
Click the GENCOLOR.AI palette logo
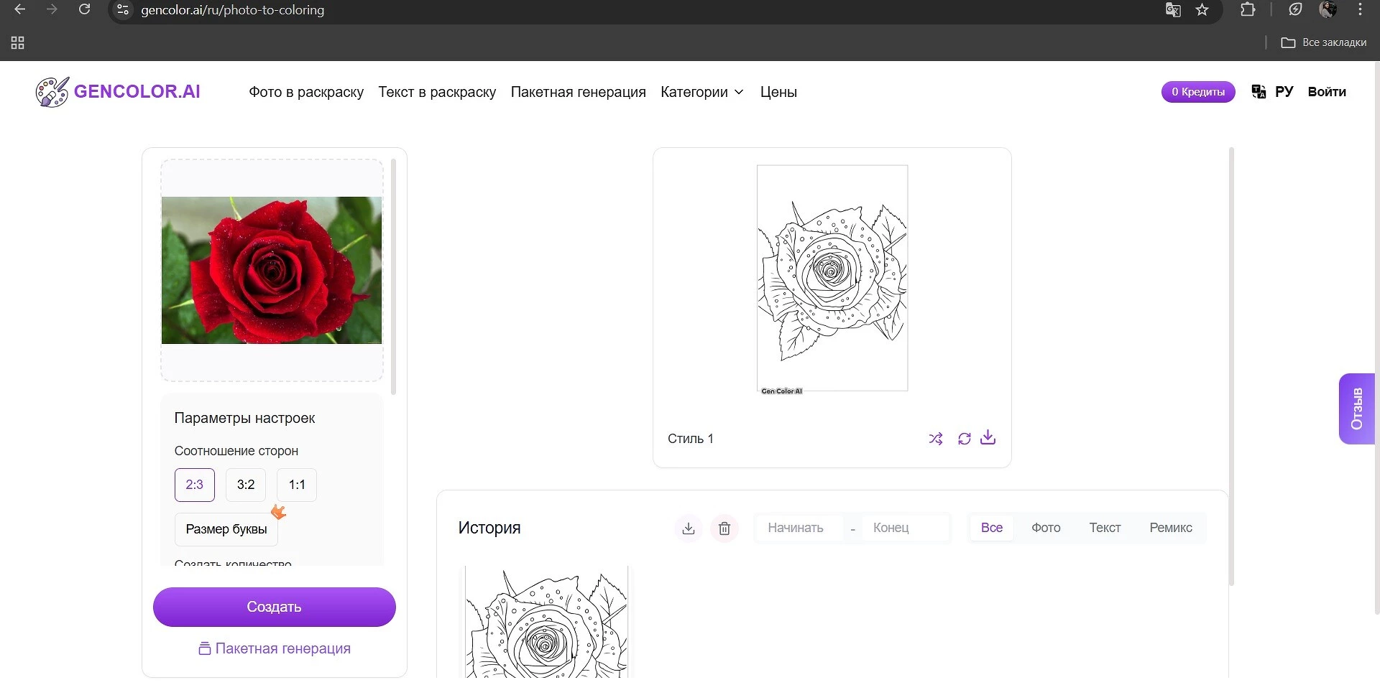click(x=52, y=92)
